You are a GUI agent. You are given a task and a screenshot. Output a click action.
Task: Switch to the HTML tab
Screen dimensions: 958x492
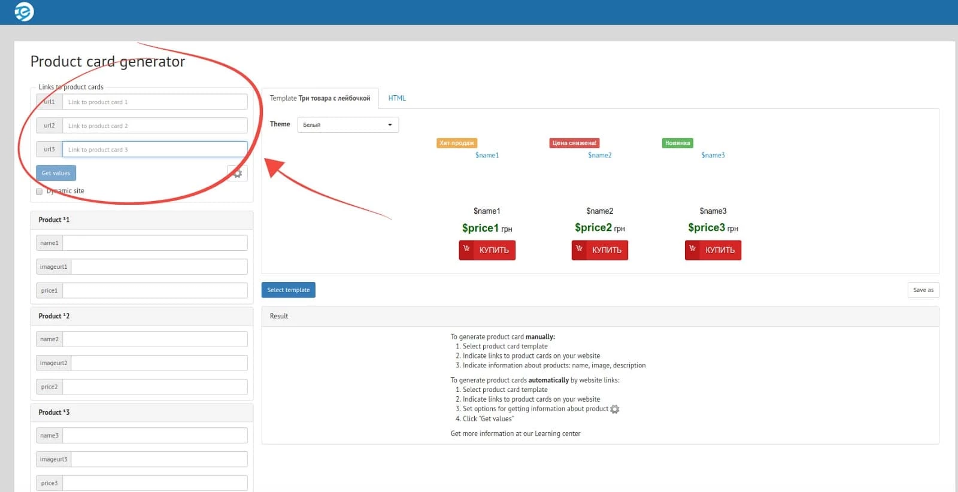[x=397, y=98]
